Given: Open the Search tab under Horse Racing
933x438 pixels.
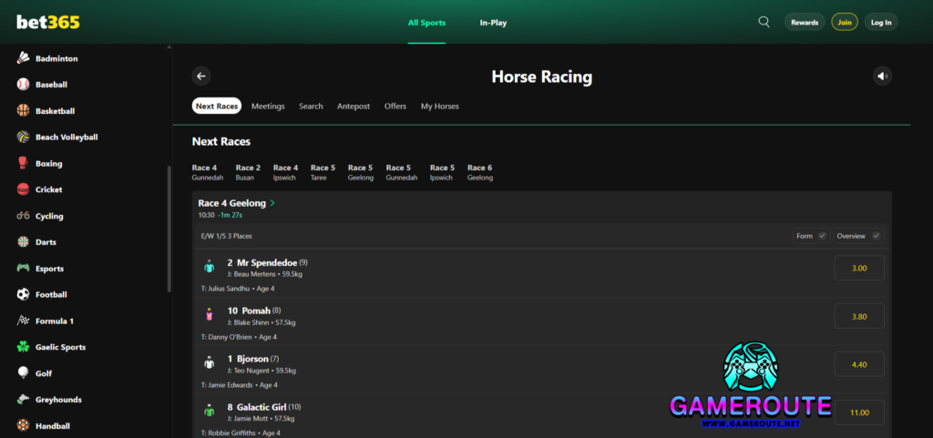Looking at the screenshot, I should click(311, 106).
